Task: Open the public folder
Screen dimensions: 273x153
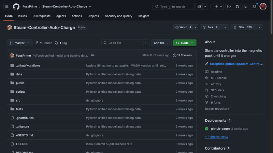Action: (x=20, y=83)
